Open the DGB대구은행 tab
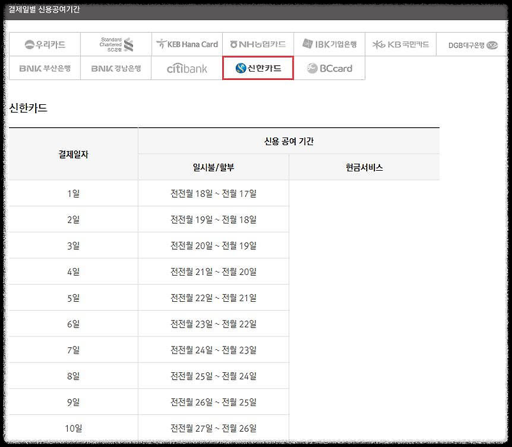Screen dimensions: 512x447 [x=472, y=44]
